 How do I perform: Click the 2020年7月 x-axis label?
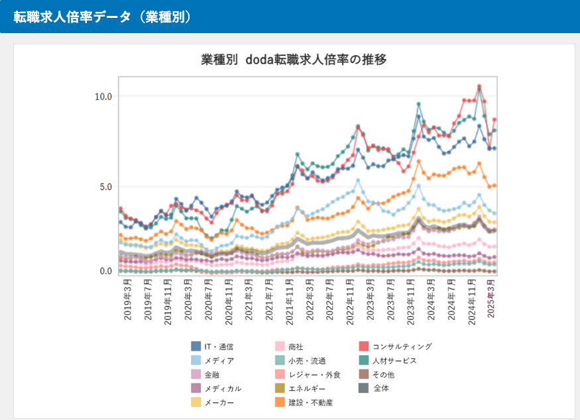tap(209, 301)
